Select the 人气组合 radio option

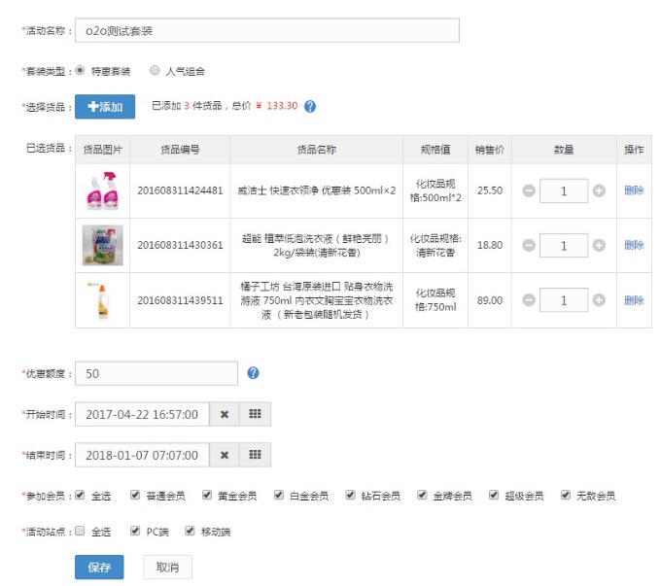[155, 71]
